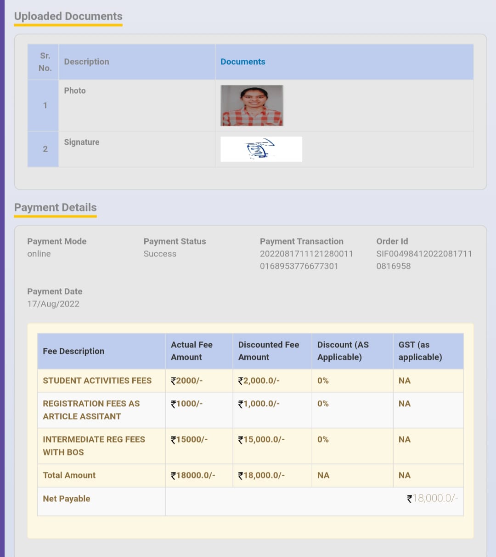Click the Total Amount row label
This screenshot has width=496, height=557.
click(69, 475)
